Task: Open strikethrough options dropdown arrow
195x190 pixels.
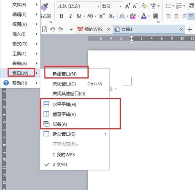Action: [95, 16]
